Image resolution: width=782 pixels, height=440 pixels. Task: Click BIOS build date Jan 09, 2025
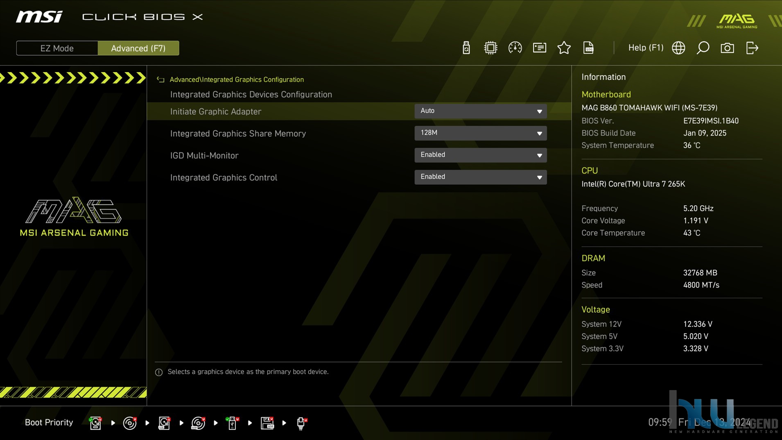(705, 133)
